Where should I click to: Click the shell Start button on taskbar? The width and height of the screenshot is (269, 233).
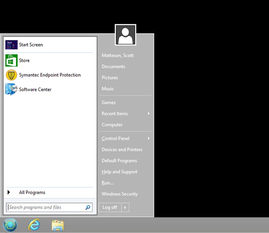tap(10, 225)
